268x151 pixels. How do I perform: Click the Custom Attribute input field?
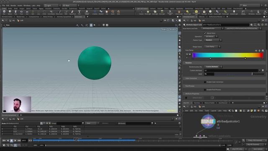coord(231,70)
